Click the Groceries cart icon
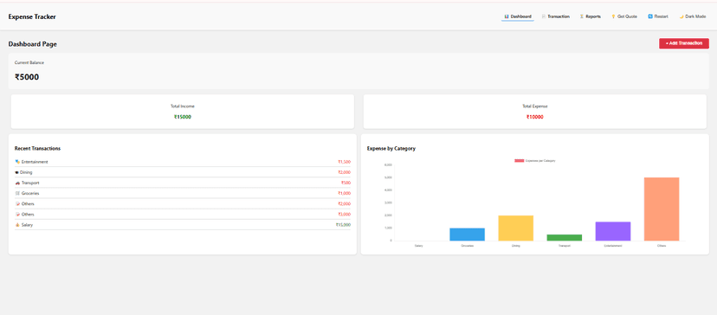 (x=17, y=193)
